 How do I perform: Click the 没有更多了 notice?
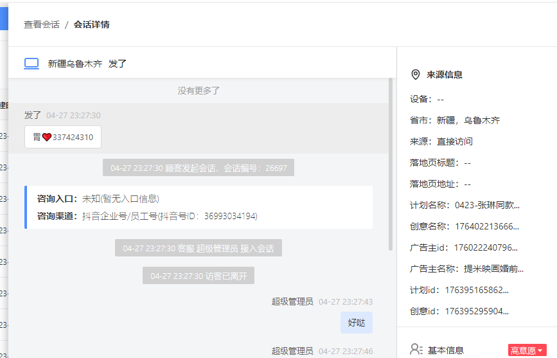point(199,91)
